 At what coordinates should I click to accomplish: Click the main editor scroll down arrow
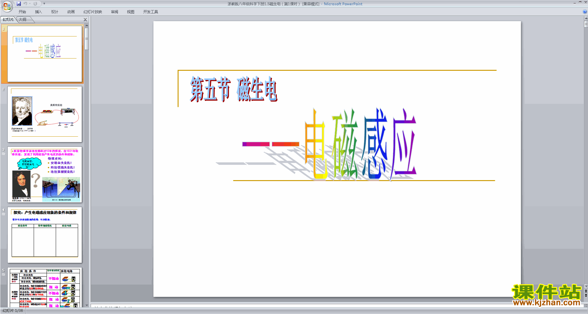586,286
